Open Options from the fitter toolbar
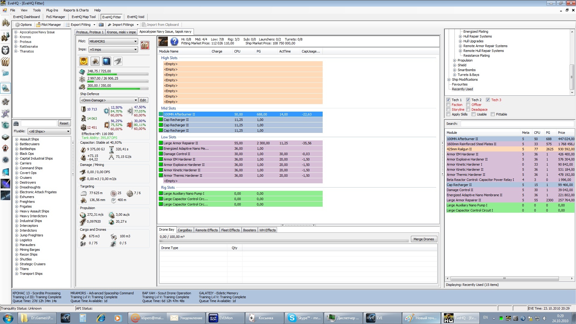The image size is (576, 324). point(23,25)
